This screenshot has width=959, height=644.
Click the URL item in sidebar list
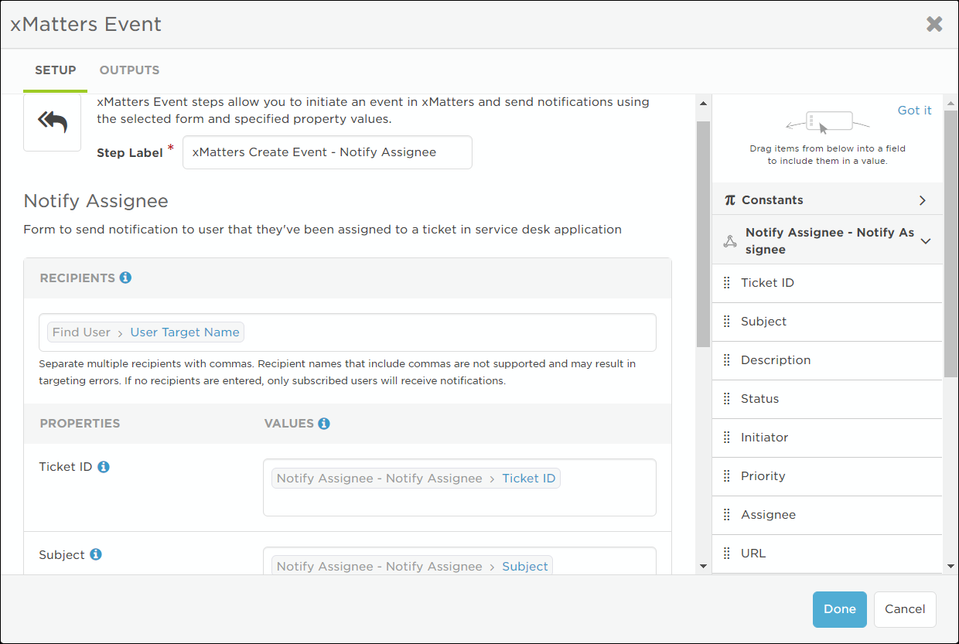(828, 554)
